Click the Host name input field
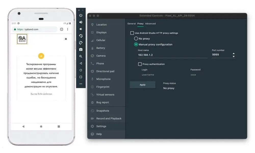Screen dimensions: 255x153 172,55
